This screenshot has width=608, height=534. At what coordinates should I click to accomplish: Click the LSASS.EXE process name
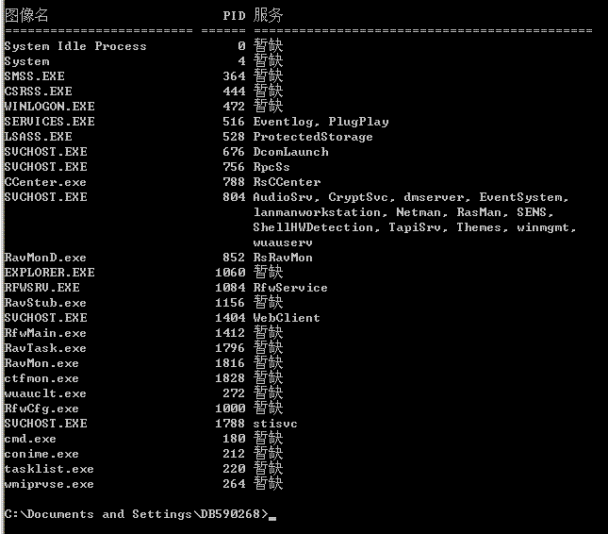[38, 137]
